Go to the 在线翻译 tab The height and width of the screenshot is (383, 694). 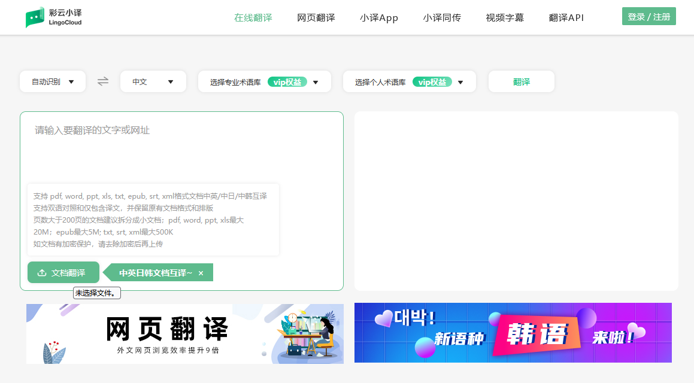[x=253, y=18]
